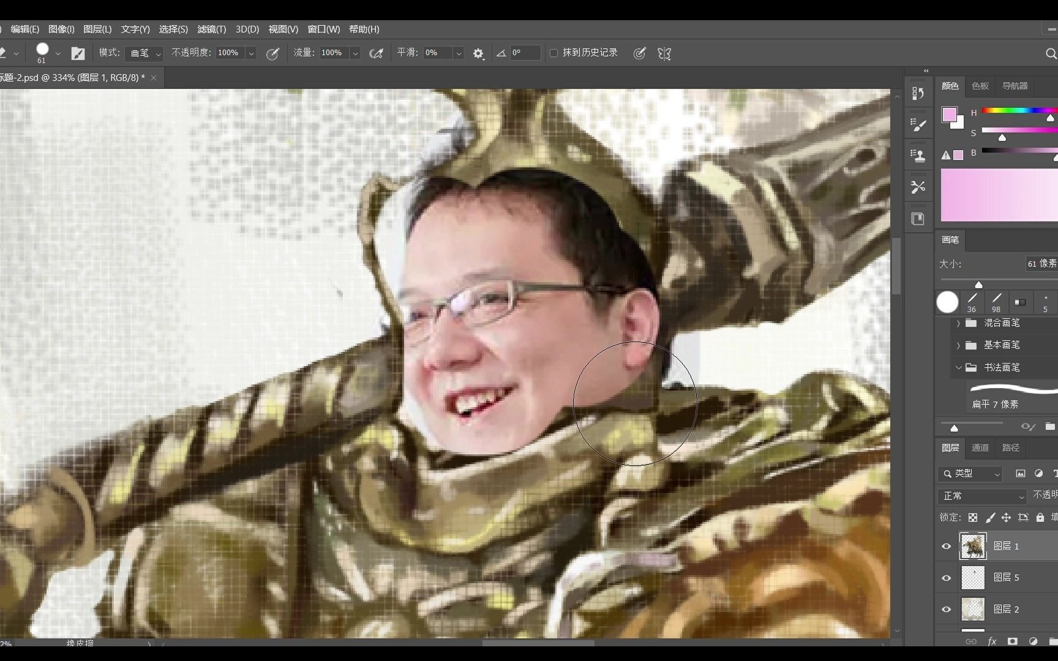Collapse the 书法画笔 brush folder
The width and height of the screenshot is (1058, 661).
coord(958,367)
